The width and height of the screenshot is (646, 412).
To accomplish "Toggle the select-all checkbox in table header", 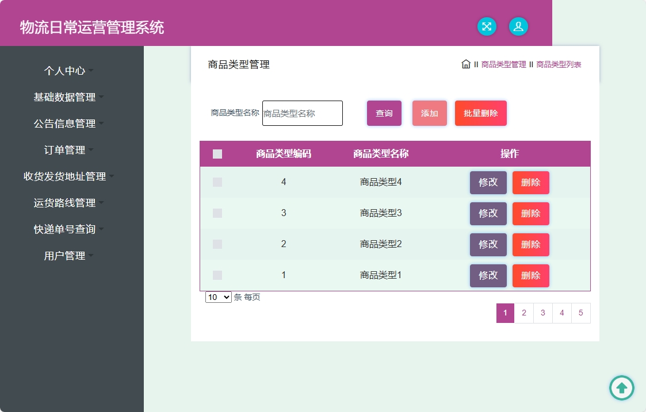I will [217, 153].
